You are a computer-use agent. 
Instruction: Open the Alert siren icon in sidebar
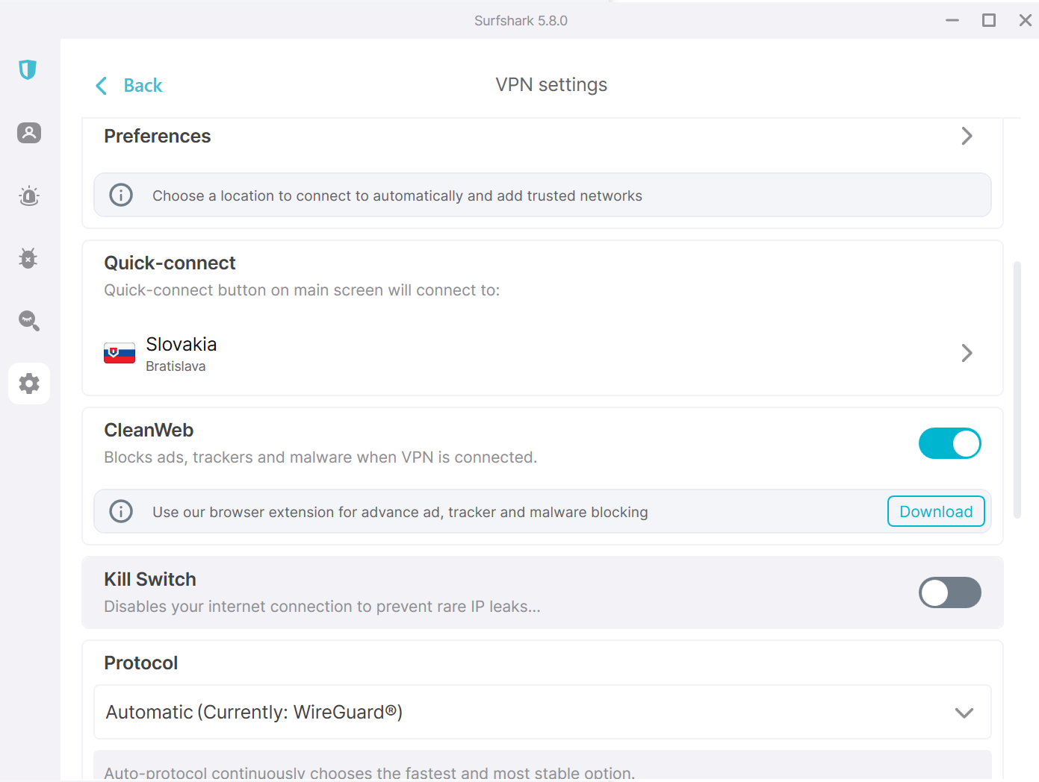click(x=29, y=196)
